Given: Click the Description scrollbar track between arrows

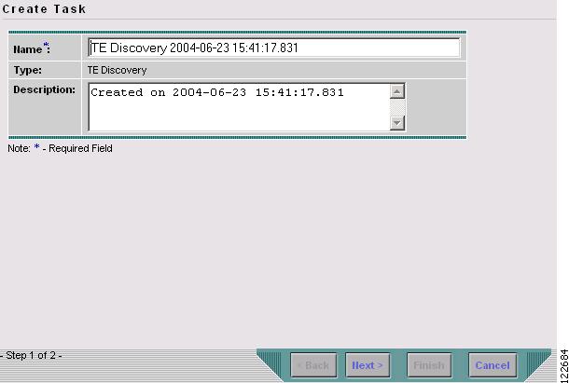Looking at the screenshot, I should click(x=397, y=107).
